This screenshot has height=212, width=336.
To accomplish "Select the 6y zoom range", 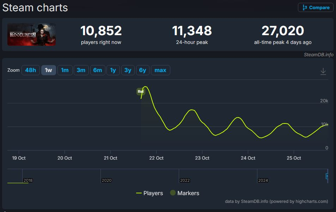I will tap(142, 70).
